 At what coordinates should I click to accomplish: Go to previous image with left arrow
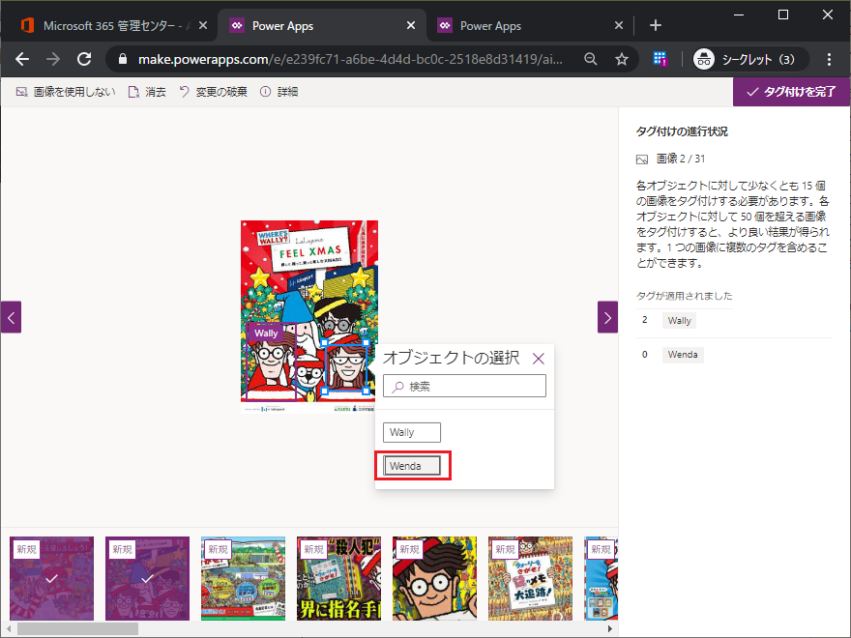pos(11,317)
